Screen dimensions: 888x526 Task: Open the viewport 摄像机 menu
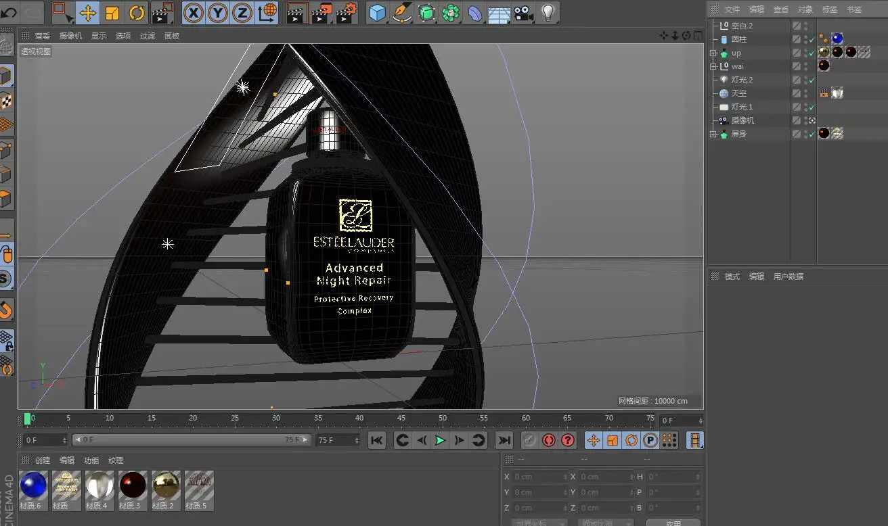click(x=70, y=36)
